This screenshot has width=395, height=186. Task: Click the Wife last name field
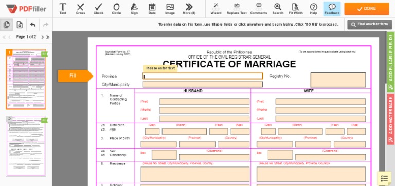(320, 119)
